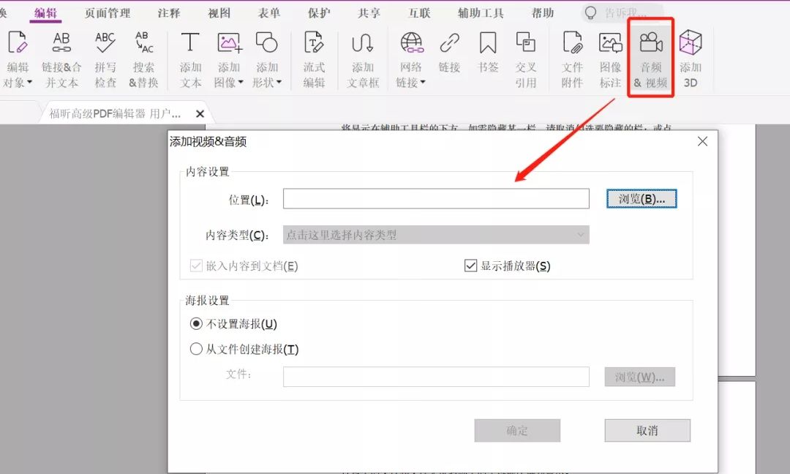
Task: Click the 浏览(B) browse button
Action: pos(642,198)
